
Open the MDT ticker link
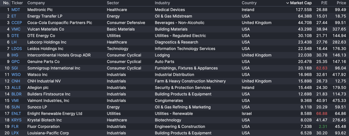16,10
